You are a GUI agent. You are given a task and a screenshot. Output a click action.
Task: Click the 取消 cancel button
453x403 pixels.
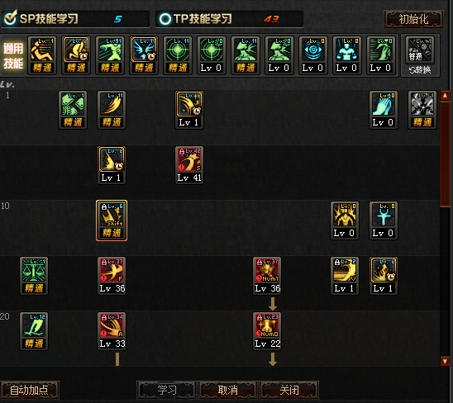click(227, 390)
